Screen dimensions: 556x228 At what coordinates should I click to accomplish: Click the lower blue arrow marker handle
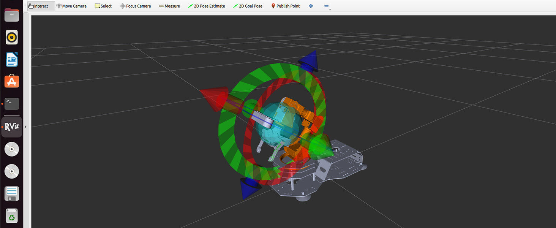pos(250,187)
